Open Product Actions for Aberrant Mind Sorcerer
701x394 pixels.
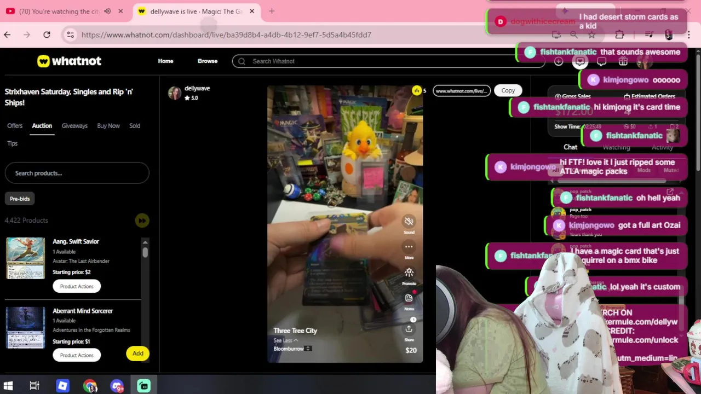(x=77, y=355)
